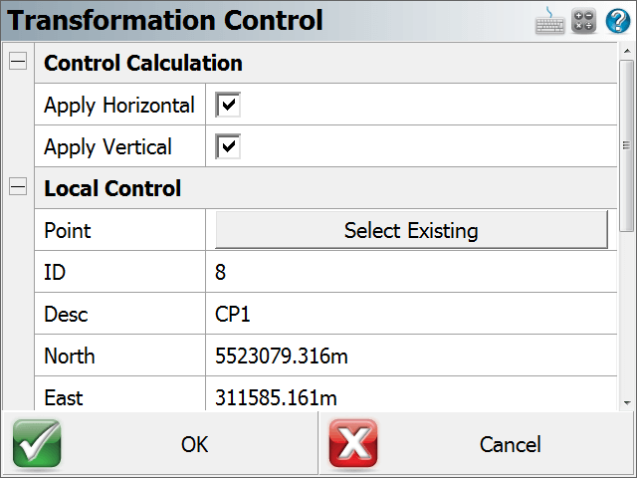
Task: Select the Control Calculation header row
Action: [x=325, y=63]
